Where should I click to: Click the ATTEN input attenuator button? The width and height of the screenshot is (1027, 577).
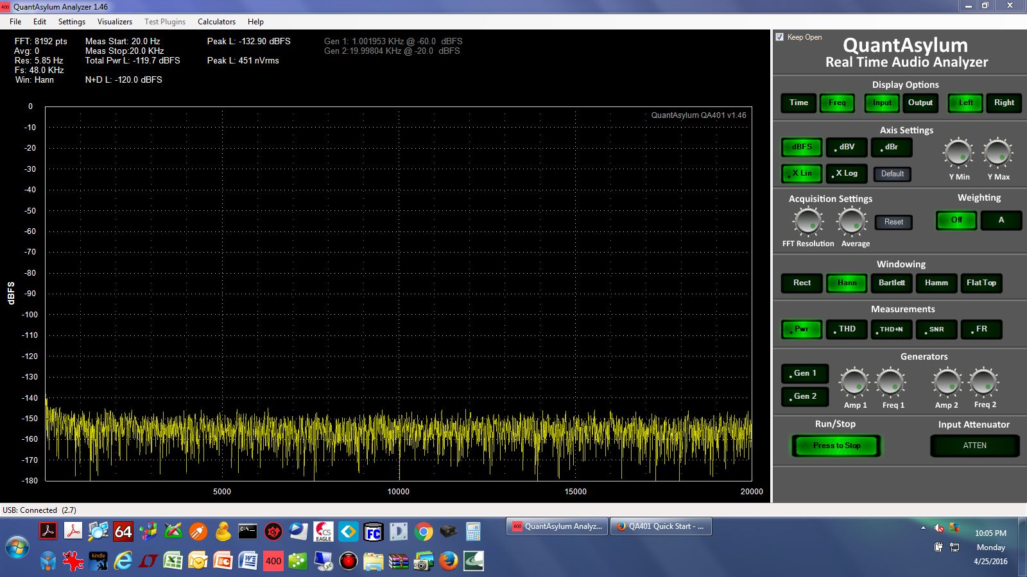tap(974, 446)
